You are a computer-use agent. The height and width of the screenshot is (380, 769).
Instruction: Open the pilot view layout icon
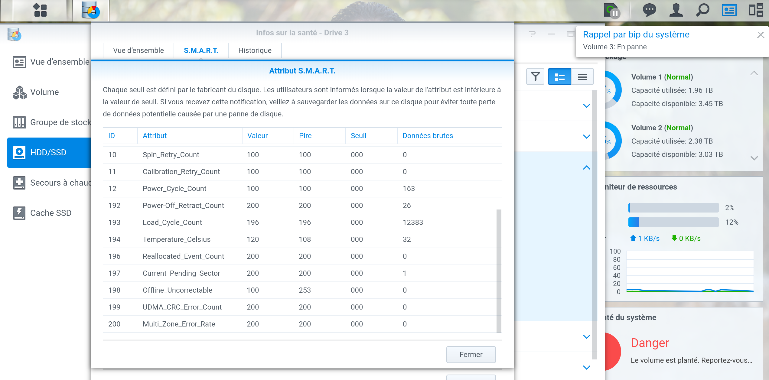coord(756,10)
